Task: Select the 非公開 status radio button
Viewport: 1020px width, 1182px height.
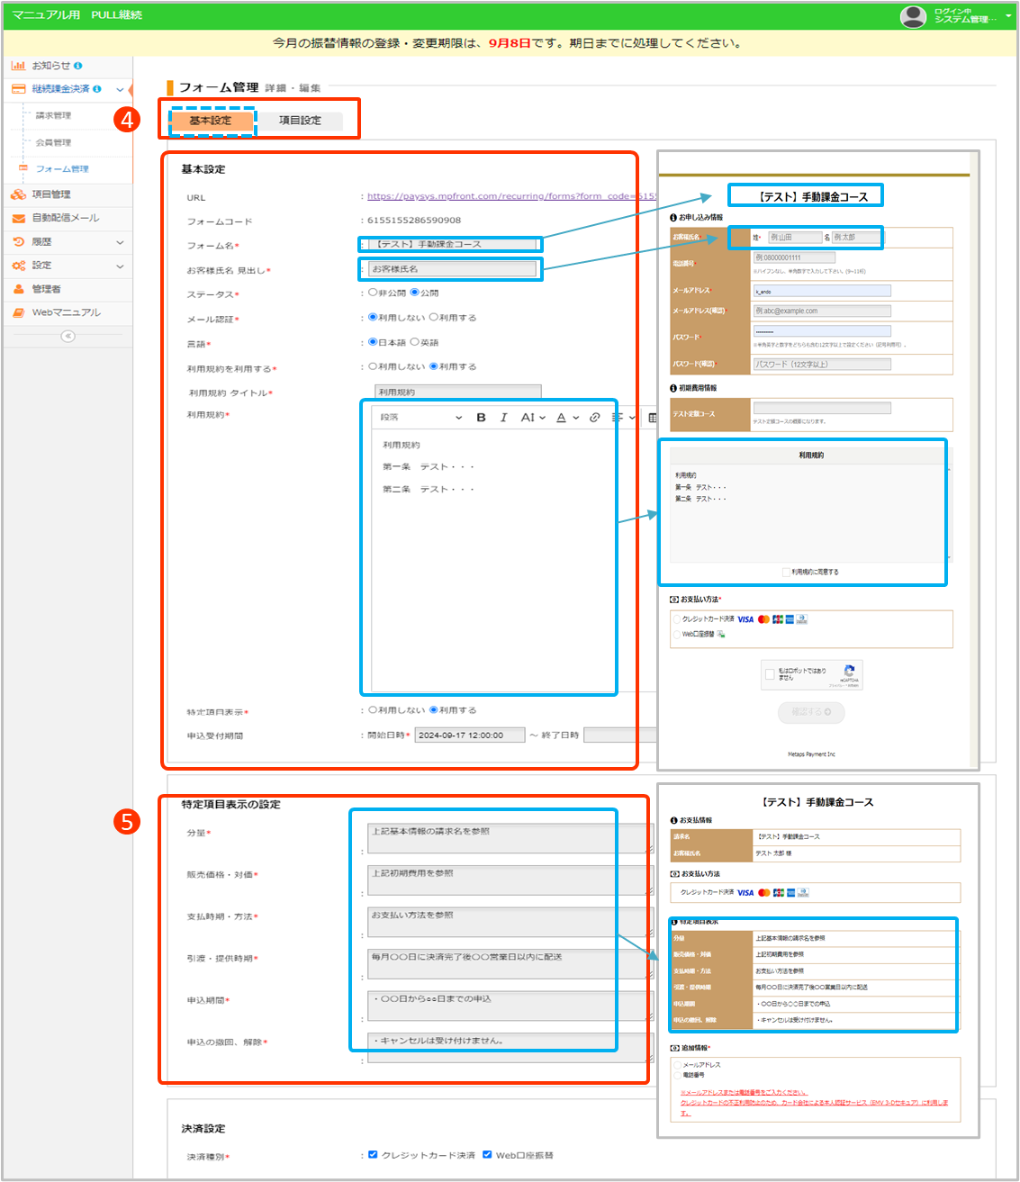Action: coord(373,293)
